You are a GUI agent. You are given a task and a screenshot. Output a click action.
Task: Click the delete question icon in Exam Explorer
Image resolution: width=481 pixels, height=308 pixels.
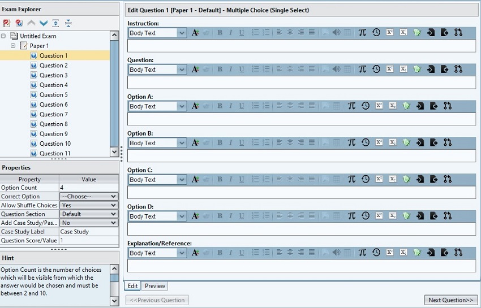point(19,23)
